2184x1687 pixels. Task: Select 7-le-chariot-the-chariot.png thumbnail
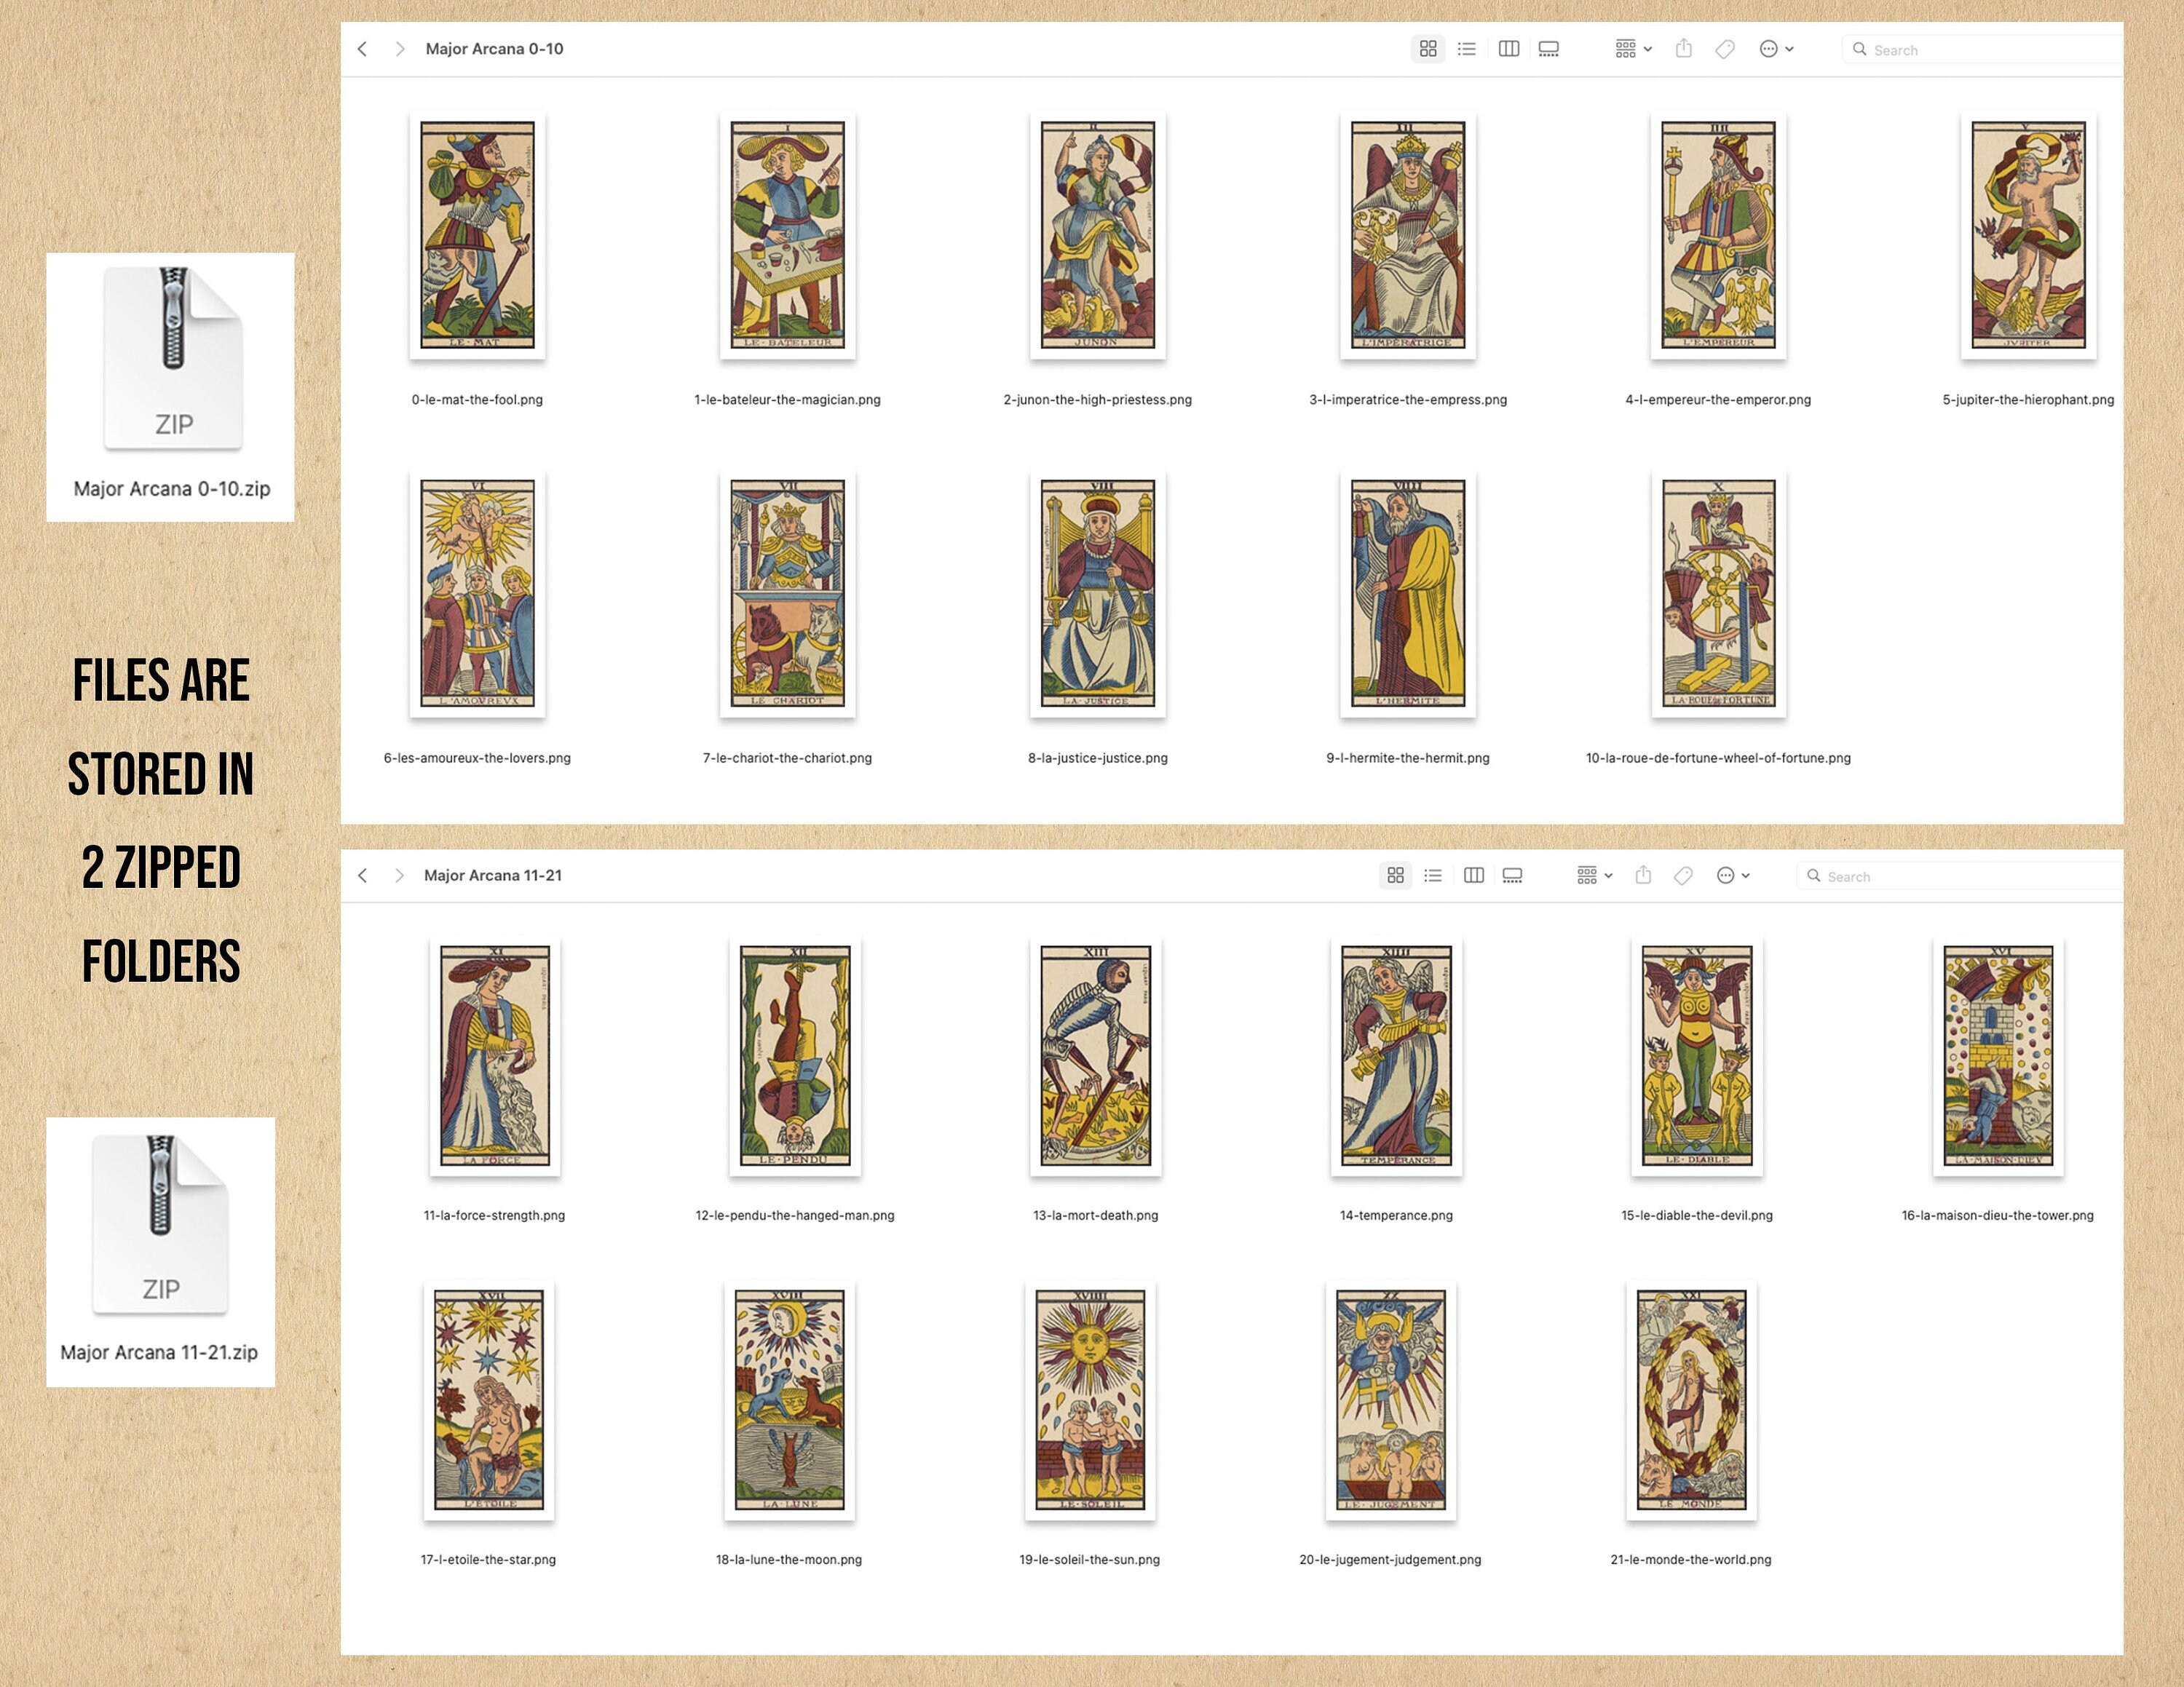pyautogui.click(x=788, y=594)
